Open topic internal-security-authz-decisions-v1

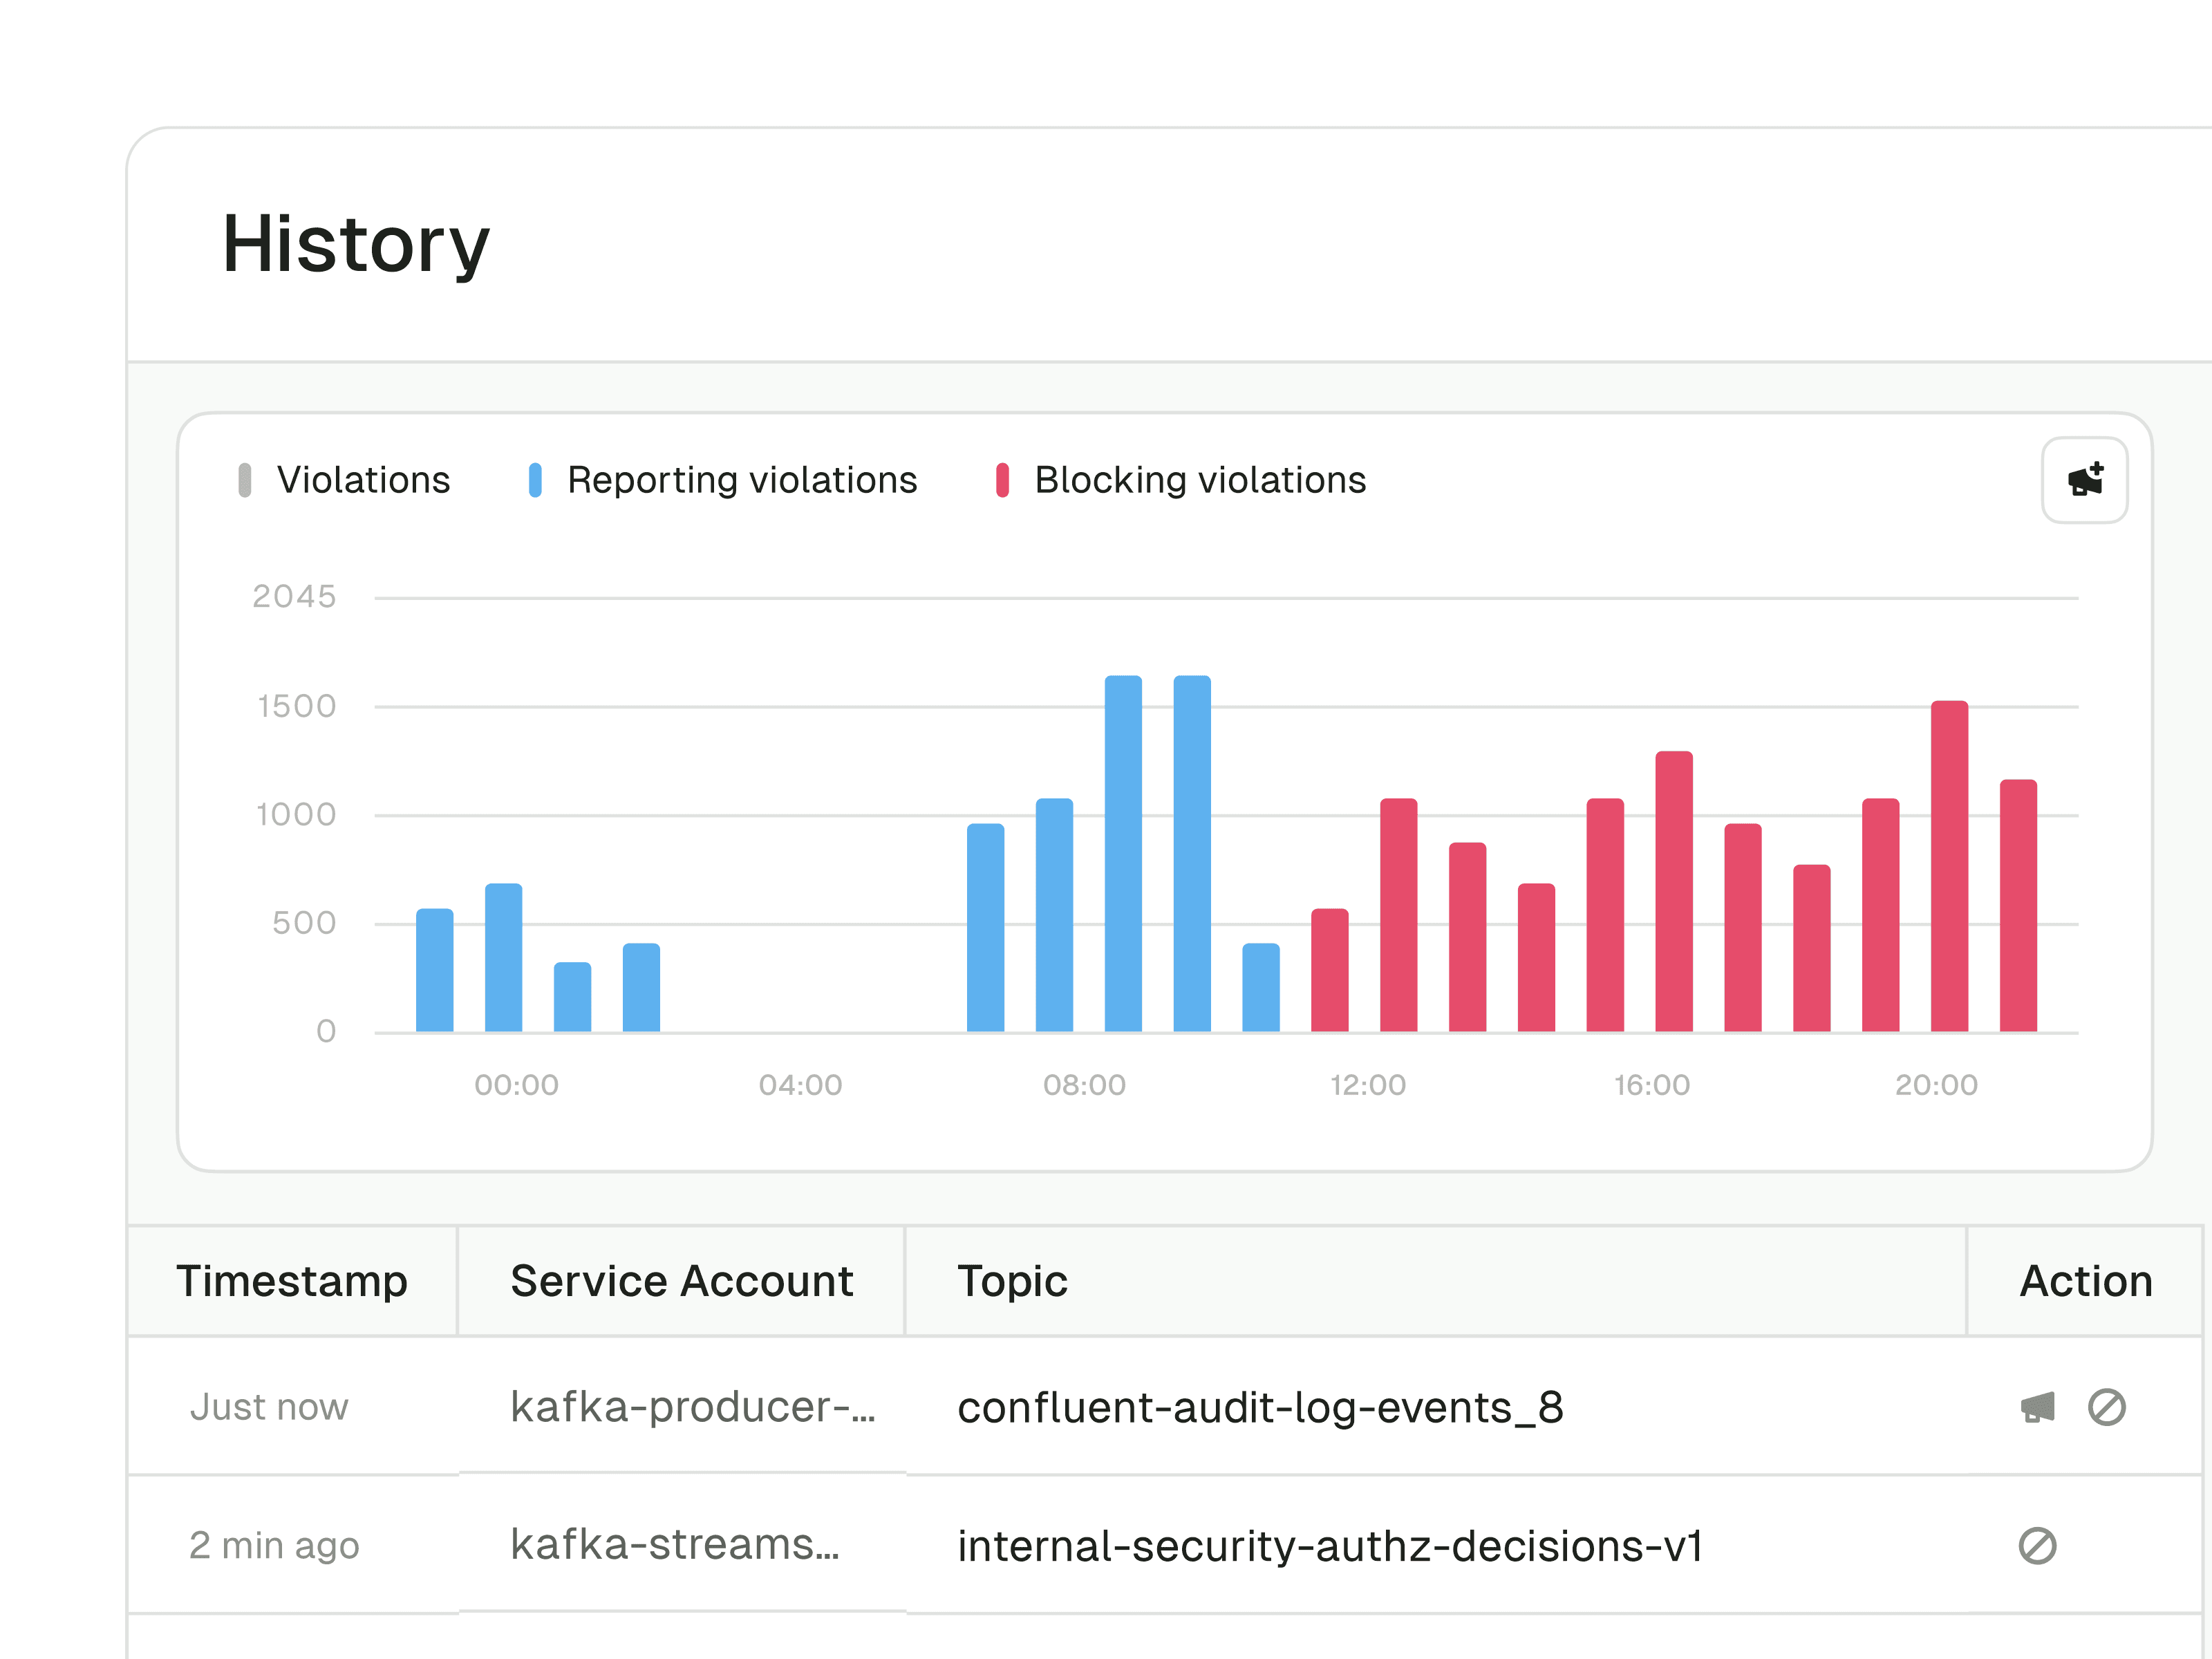point(1330,1545)
